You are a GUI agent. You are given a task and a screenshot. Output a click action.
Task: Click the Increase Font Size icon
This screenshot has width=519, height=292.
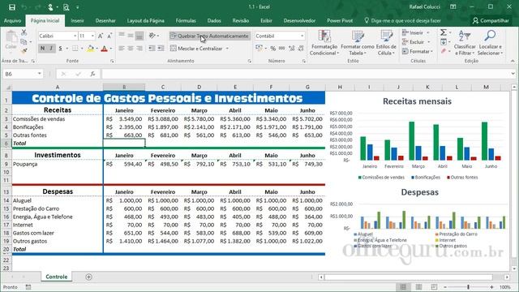[x=101, y=36]
